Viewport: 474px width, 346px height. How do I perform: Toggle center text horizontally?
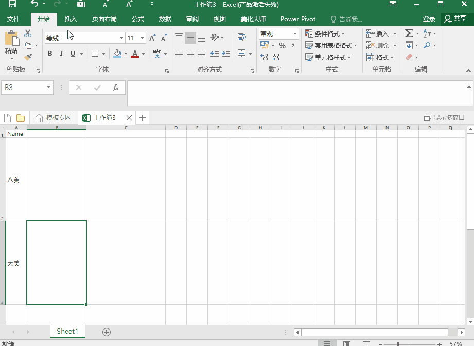coord(190,54)
